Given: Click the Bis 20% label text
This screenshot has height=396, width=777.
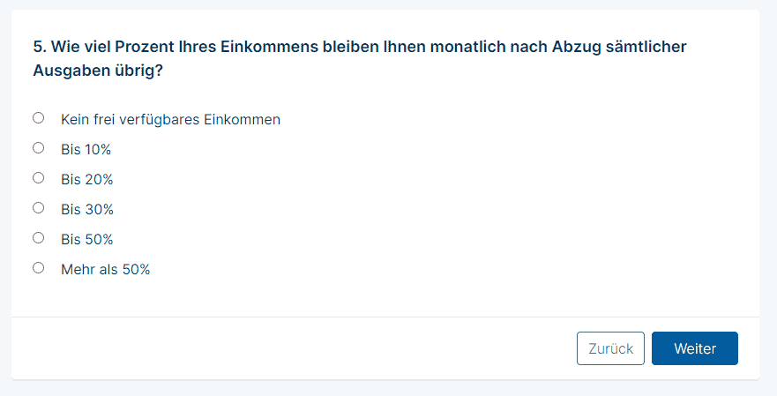Looking at the screenshot, I should pyautogui.click(x=86, y=179).
